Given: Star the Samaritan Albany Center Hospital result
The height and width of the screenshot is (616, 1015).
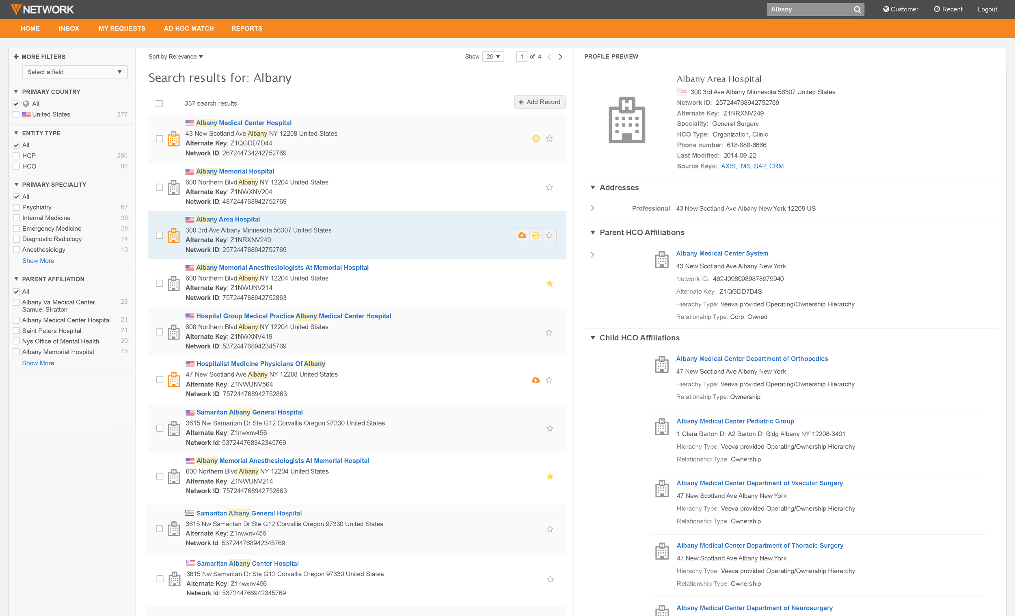Looking at the screenshot, I should pyautogui.click(x=550, y=579).
